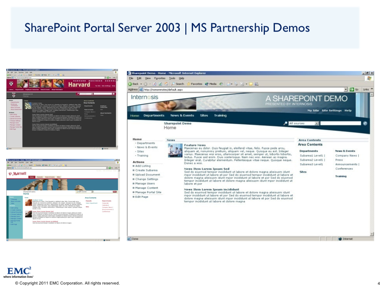This screenshot has height=286, width=381.
Task: Switch to the News & Events navigation tab
Action: pyautogui.click(x=182, y=115)
